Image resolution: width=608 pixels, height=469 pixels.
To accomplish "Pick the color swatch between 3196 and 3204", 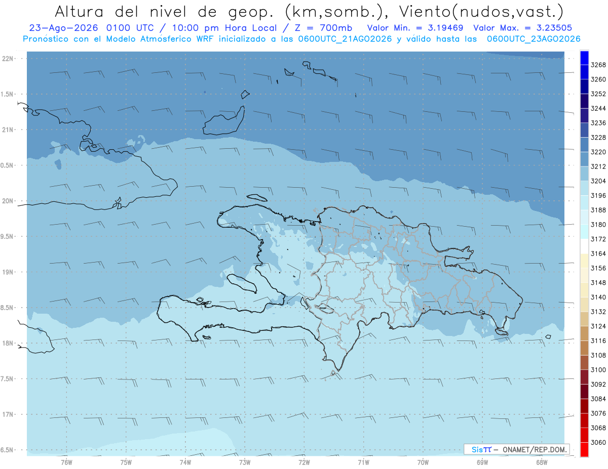I will click(x=584, y=188).
